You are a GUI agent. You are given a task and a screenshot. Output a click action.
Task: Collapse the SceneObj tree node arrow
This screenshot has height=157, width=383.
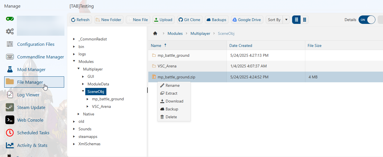[x=83, y=91]
